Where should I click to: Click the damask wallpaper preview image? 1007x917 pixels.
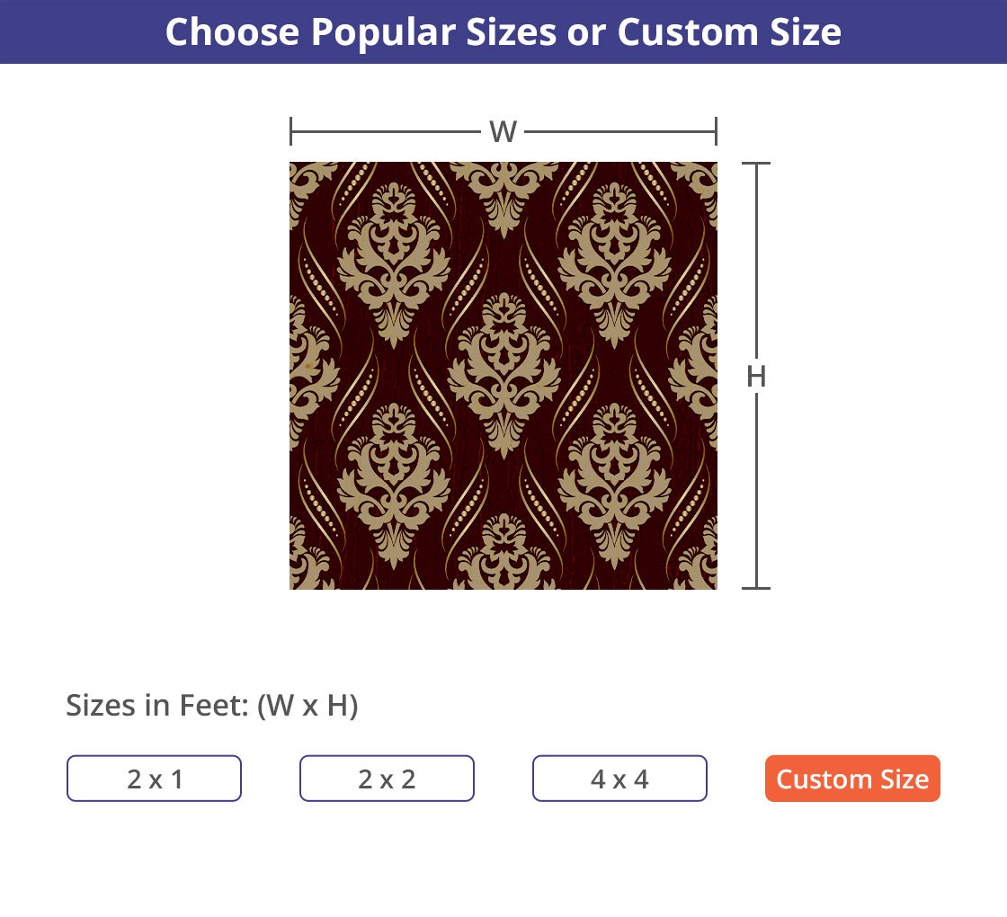pyautogui.click(x=503, y=376)
